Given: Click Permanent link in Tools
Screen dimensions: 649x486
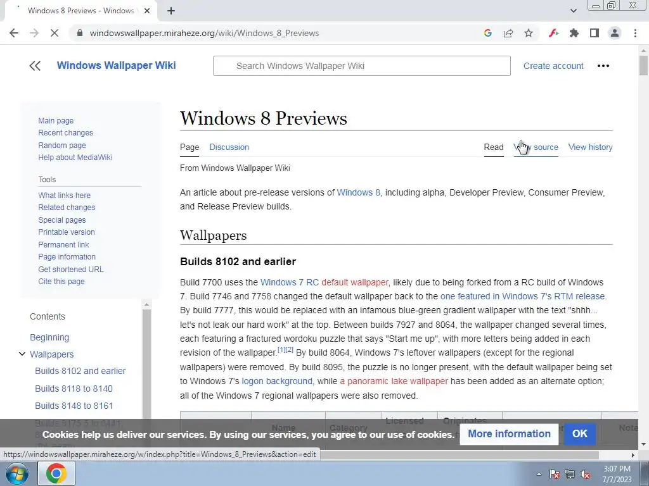Looking at the screenshot, I should point(63,245).
